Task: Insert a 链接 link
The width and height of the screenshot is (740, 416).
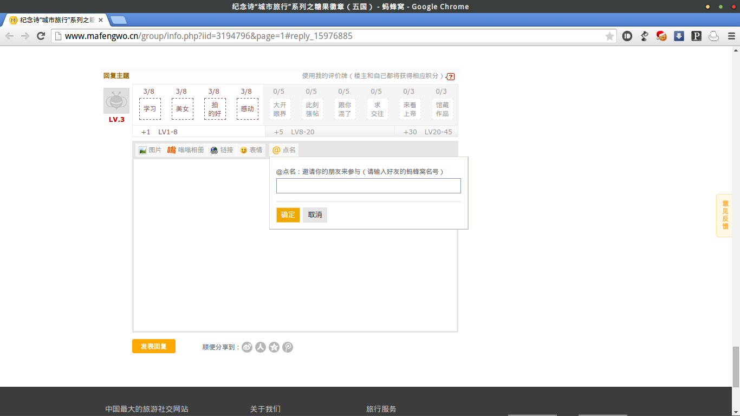Action: coord(222,150)
